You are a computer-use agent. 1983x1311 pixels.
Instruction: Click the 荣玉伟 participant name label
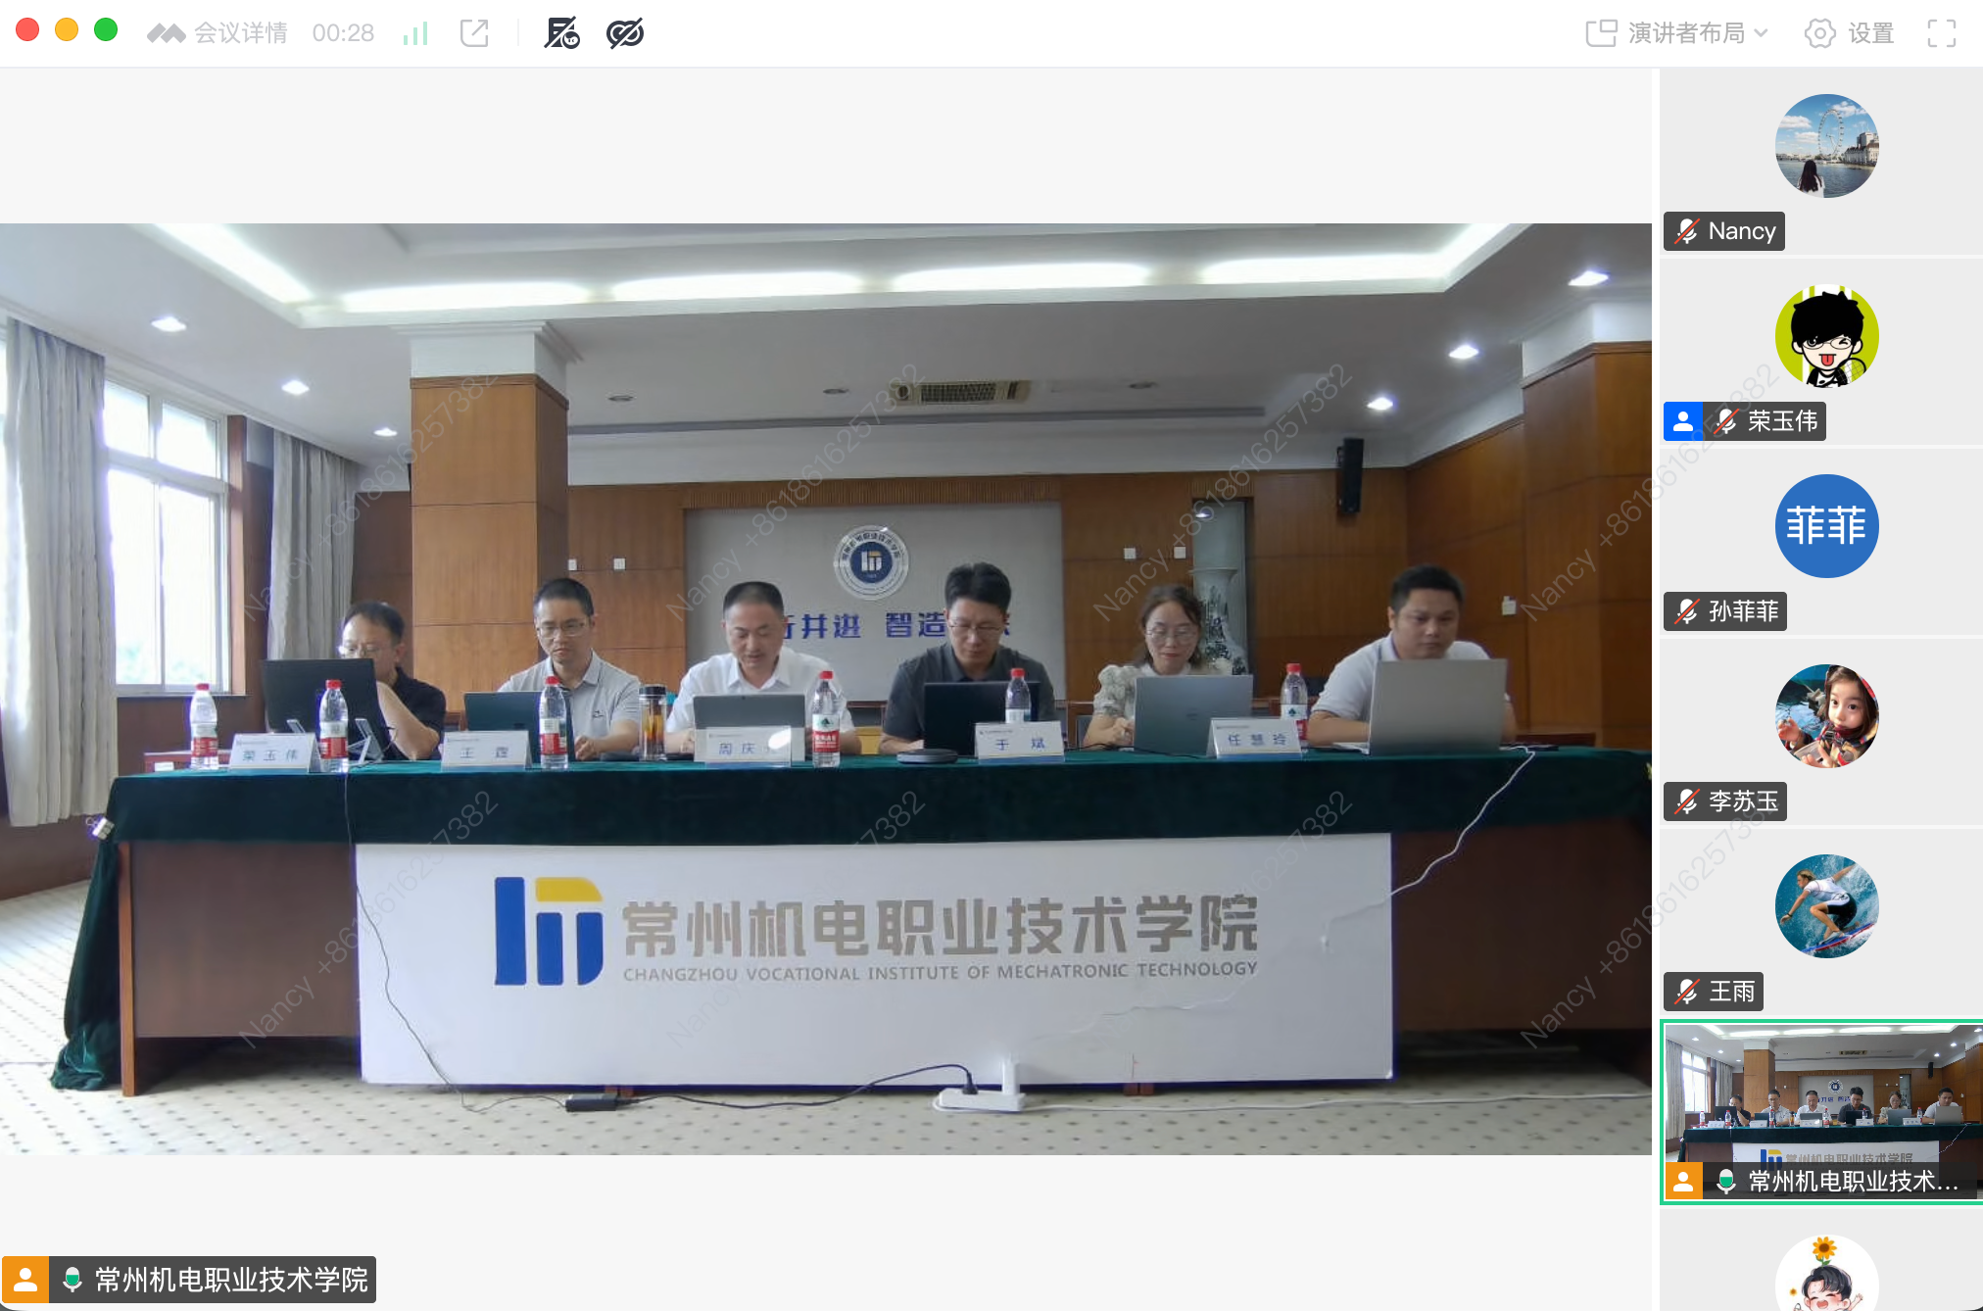coord(1783,421)
